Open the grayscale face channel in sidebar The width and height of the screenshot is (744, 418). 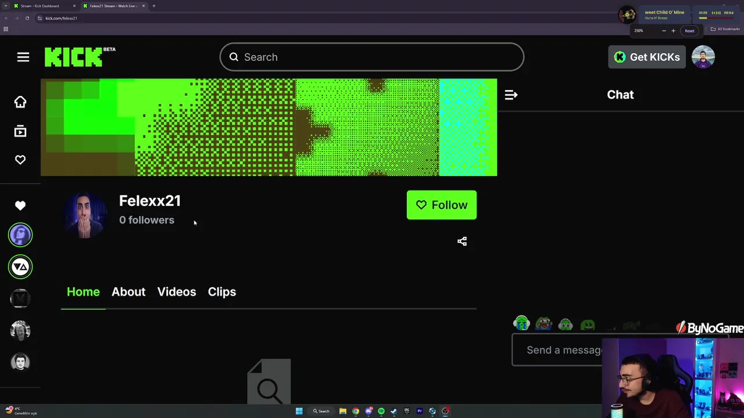[20, 331]
